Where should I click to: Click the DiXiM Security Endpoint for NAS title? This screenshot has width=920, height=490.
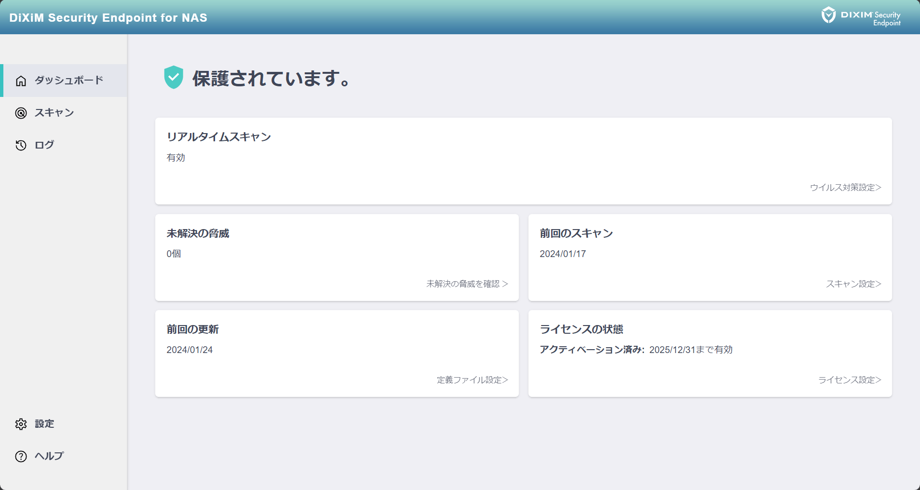(108, 18)
